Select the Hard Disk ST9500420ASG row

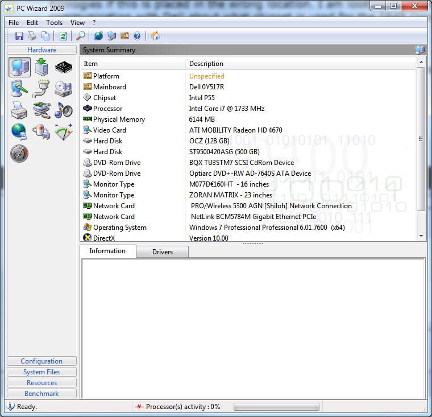click(248, 152)
